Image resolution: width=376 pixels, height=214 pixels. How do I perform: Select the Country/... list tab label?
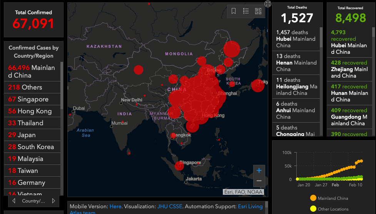point(33,201)
